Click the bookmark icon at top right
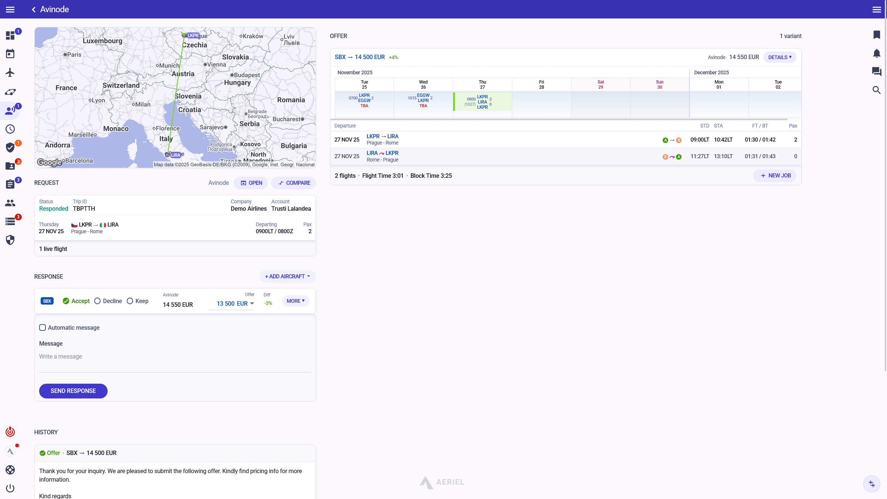The height and width of the screenshot is (499, 887). coord(877,35)
